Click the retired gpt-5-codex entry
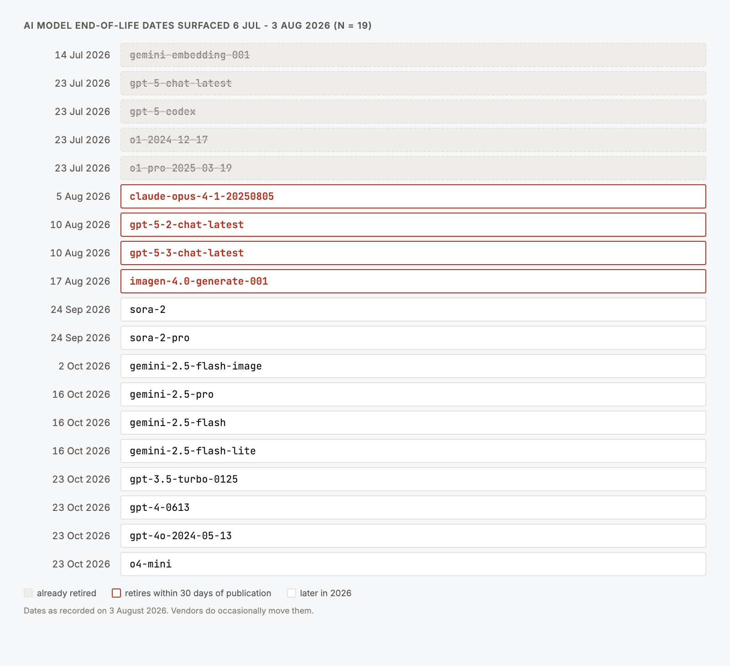Screen dimensions: 730x666 pos(413,112)
